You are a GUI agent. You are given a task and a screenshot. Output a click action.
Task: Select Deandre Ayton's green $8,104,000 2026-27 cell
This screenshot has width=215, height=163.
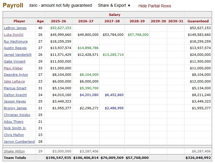89,75
